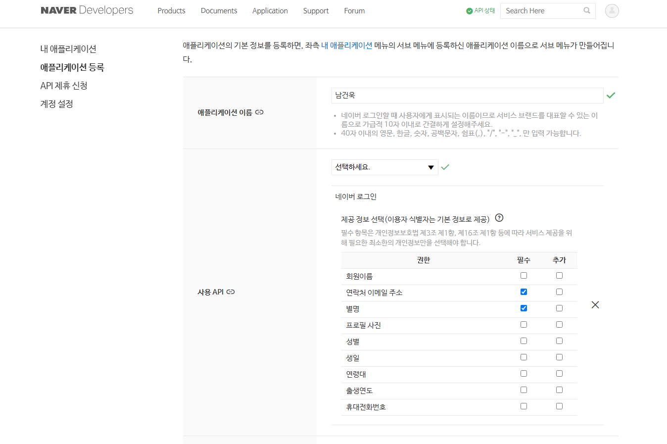Open API 제휴 신청 in sidebar

tap(64, 86)
